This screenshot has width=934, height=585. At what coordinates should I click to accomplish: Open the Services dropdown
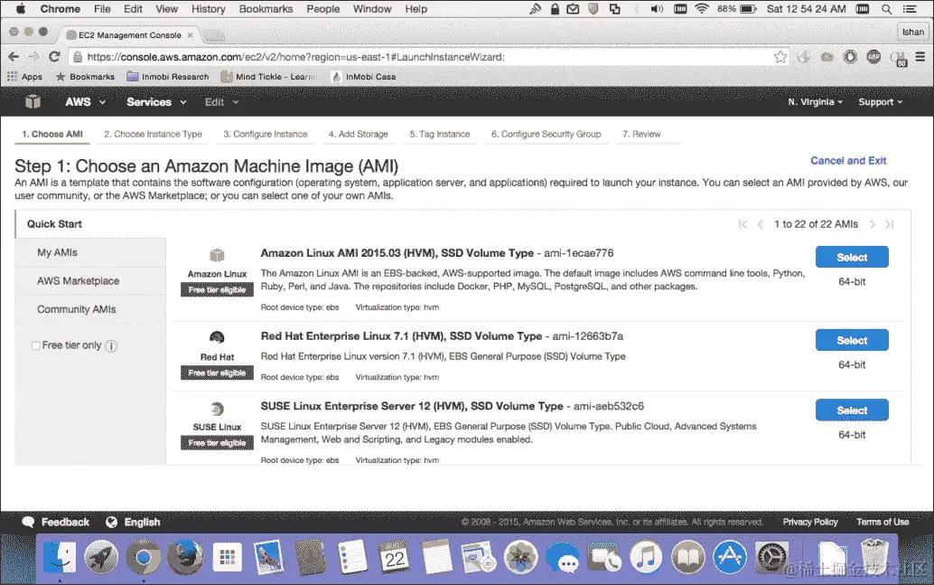tap(156, 102)
